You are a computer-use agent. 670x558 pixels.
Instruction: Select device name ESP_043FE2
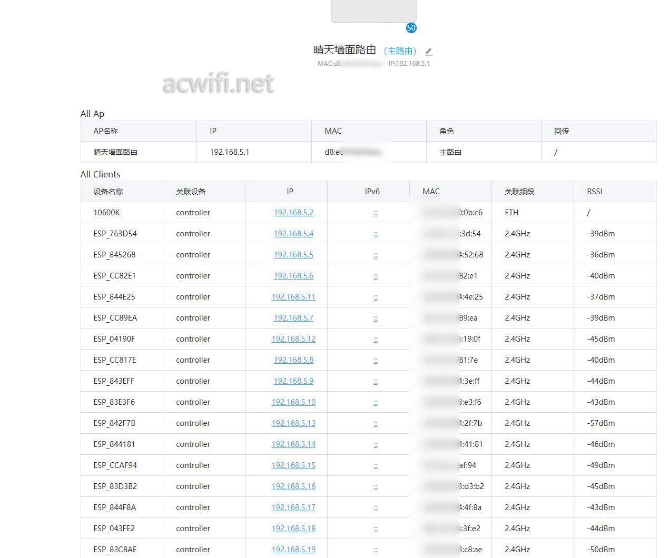click(114, 529)
